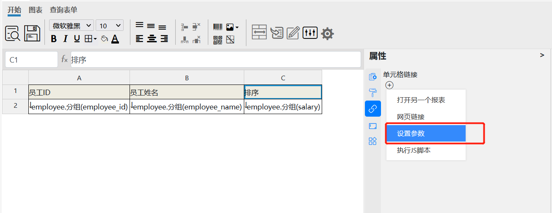Choose 打开另一个报表 from the menu
The image size is (552, 213).
pos(426,100)
